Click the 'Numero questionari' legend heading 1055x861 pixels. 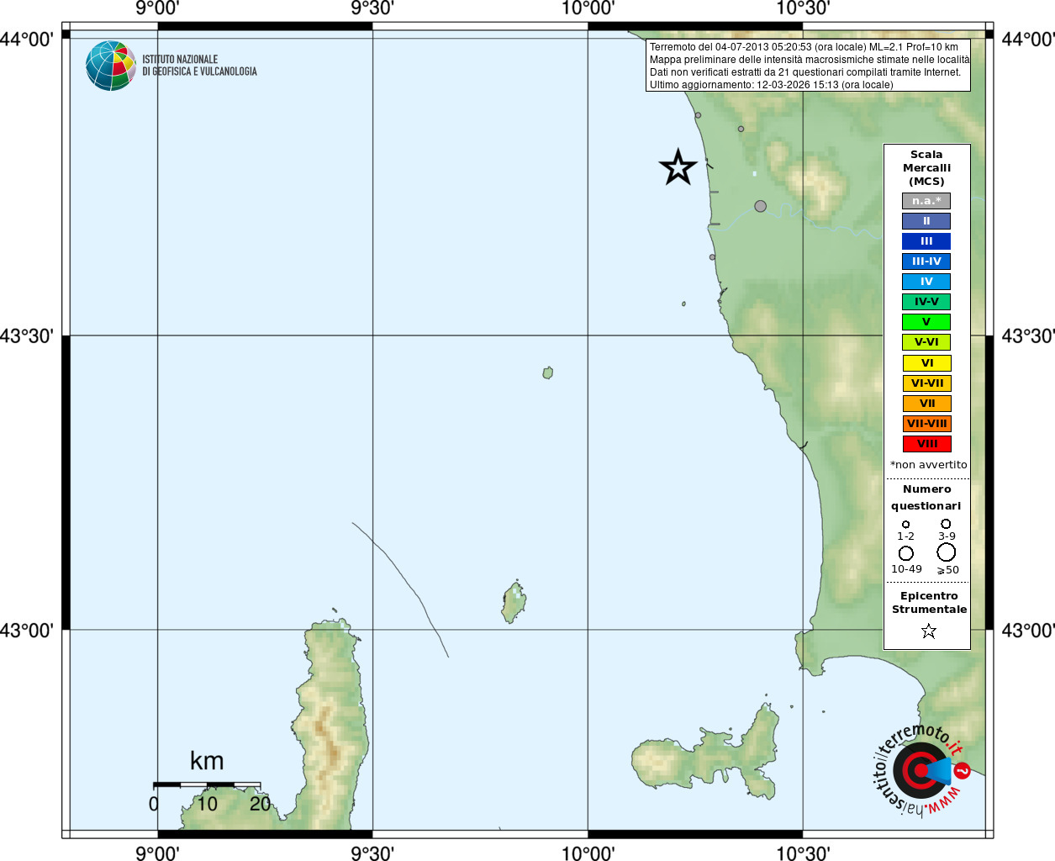click(926, 497)
